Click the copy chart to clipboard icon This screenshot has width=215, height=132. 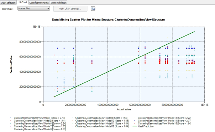[x=93, y=9]
